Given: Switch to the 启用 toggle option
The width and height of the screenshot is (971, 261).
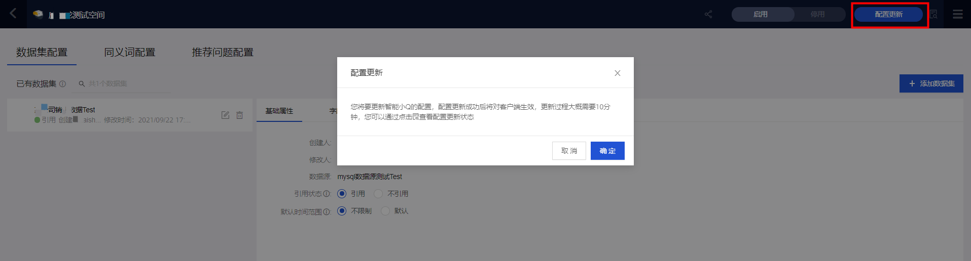Looking at the screenshot, I should point(761,14).
